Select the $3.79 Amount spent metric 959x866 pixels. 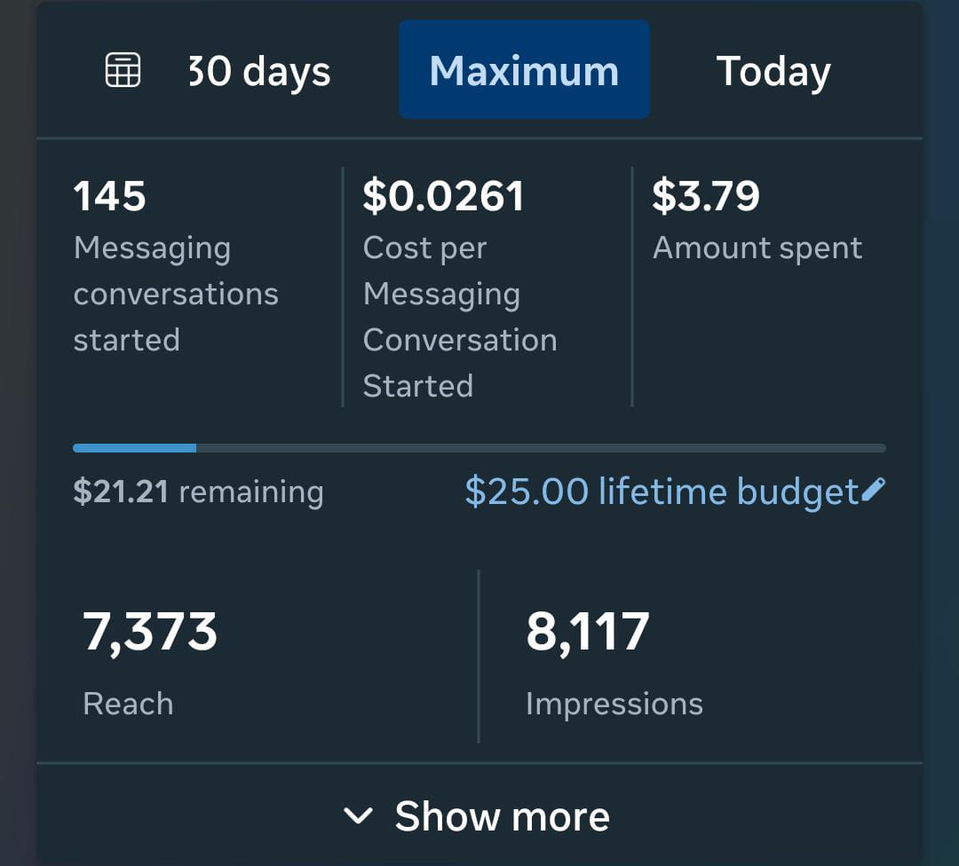click(706, 196)
